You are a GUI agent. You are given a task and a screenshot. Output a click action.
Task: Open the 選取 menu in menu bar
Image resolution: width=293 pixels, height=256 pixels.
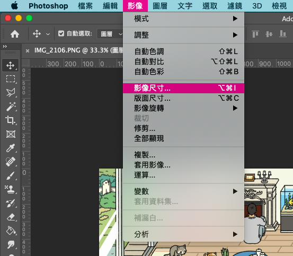[210, 6]
